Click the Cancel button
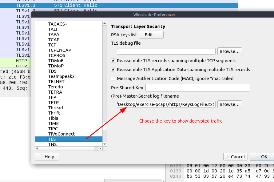274x182 pixels. pyautogui.click(x=236, y=157)
